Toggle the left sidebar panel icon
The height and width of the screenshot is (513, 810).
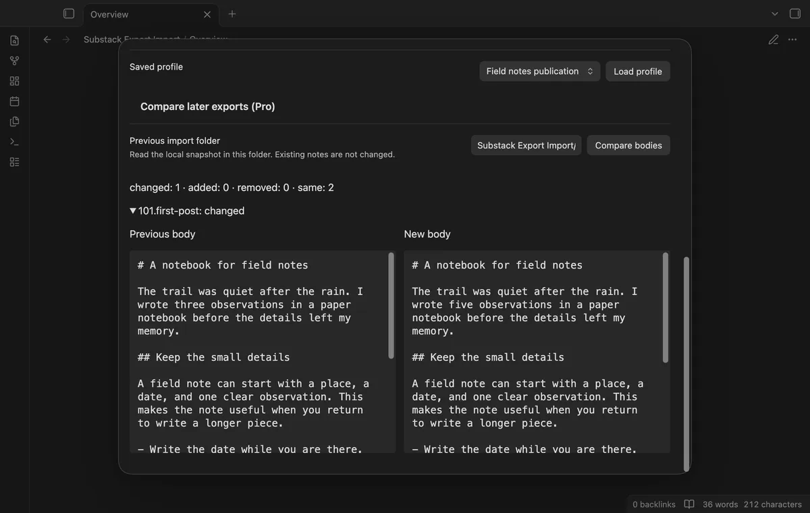68,13
